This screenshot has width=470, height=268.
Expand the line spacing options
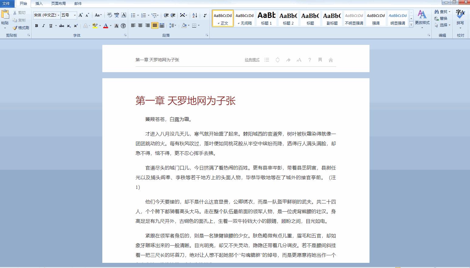coord(175,26)
